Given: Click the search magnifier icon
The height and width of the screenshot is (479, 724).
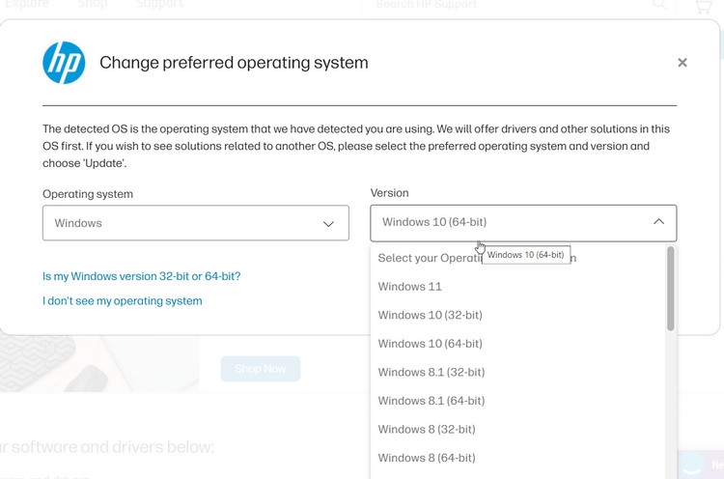Looking at the screenshot, I should [x=659, y=5].
